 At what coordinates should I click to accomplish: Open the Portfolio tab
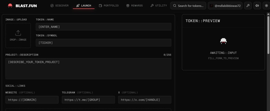109,6
